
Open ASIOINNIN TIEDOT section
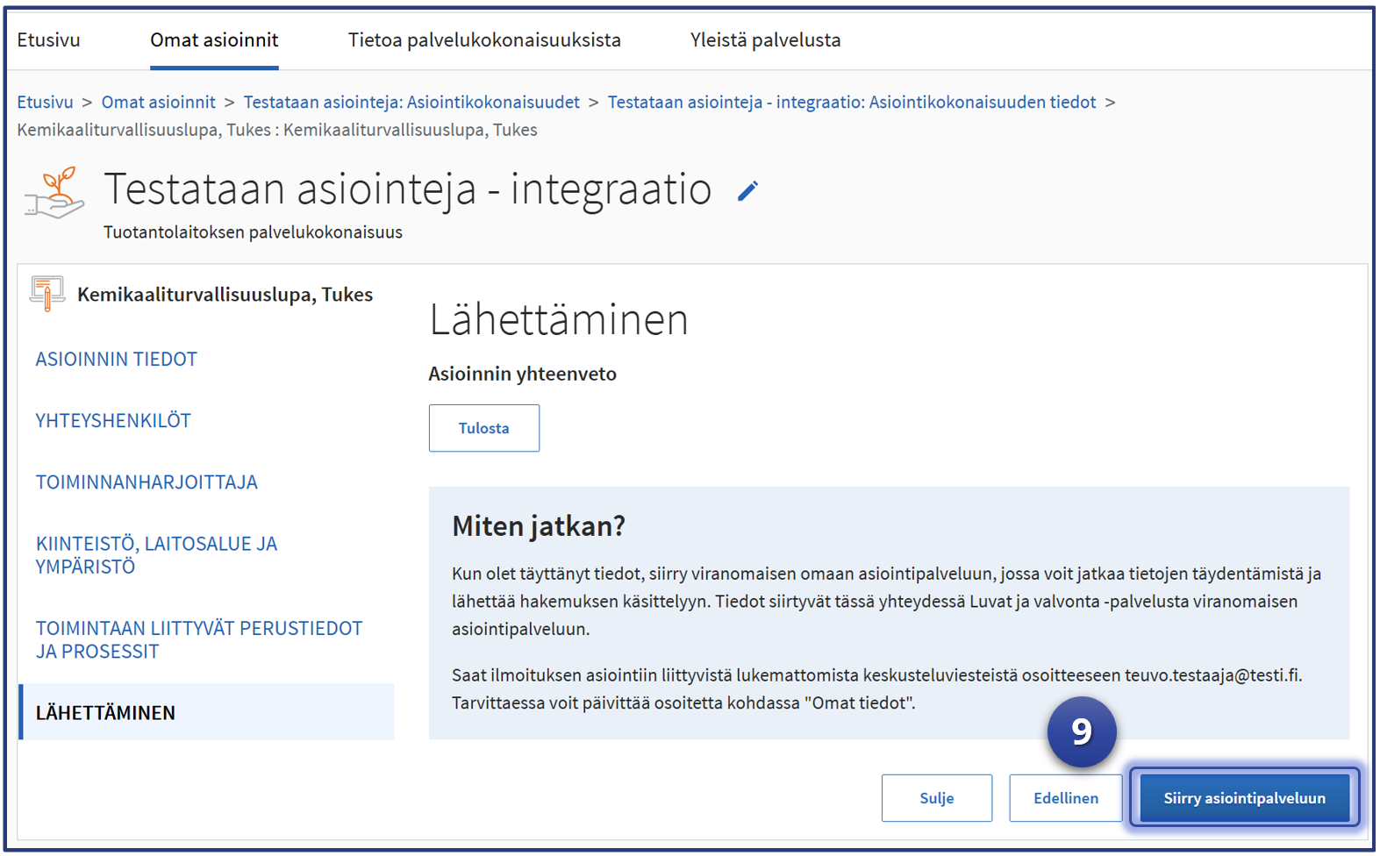pos(117,360)
